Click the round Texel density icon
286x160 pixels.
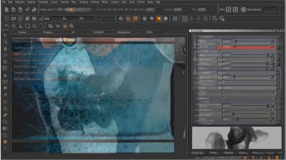(244, 9)
